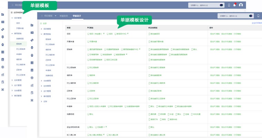Click 打印模板 in the 开票申请 row

pos(237,41)
